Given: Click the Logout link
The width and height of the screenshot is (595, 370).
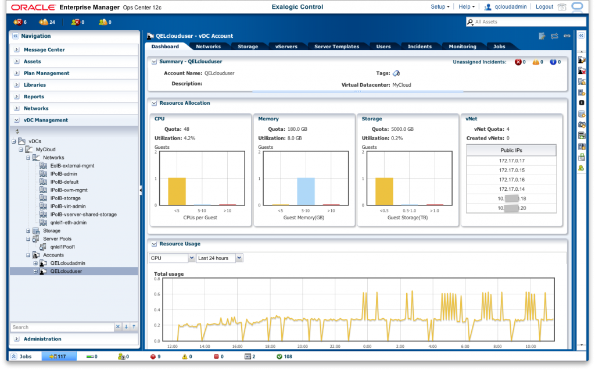Looking at the screenshot, I should point(544,7).
